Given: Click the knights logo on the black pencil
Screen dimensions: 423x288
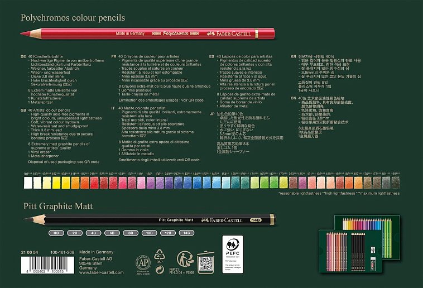Looking at the screenshot, I should click(205, 220).
